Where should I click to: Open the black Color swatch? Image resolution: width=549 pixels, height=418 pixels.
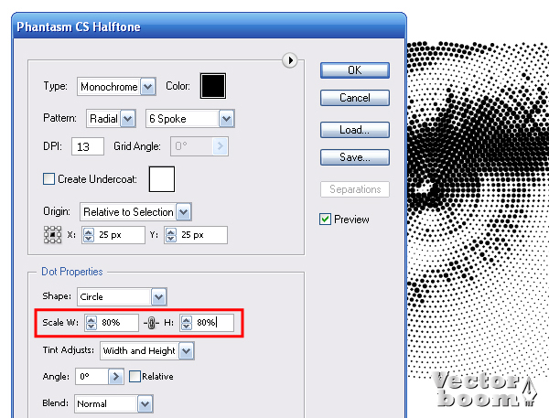(x=213, y=86)
